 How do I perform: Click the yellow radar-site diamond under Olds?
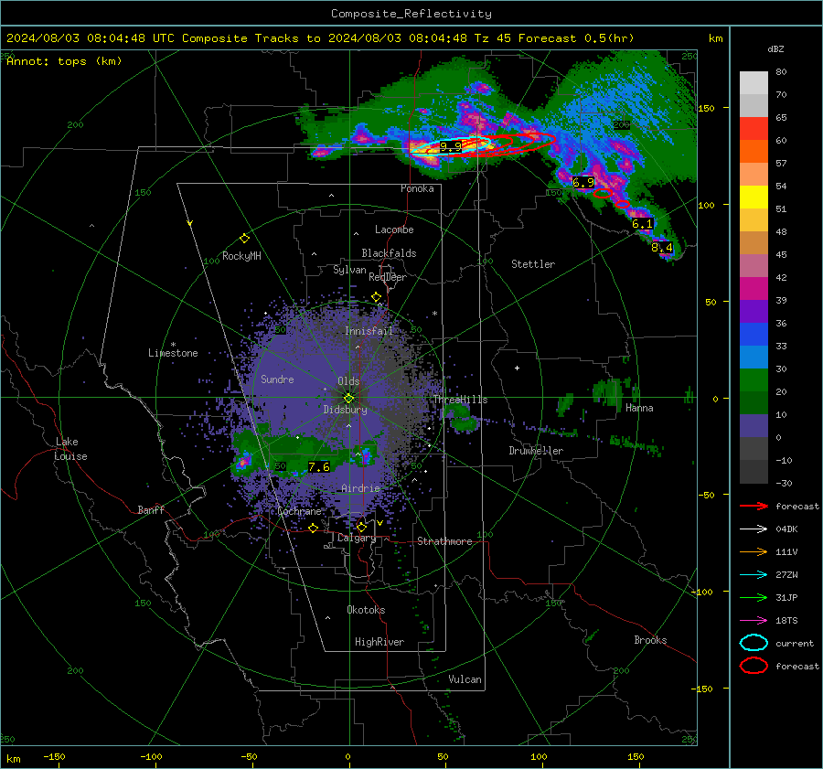point(348,398)
